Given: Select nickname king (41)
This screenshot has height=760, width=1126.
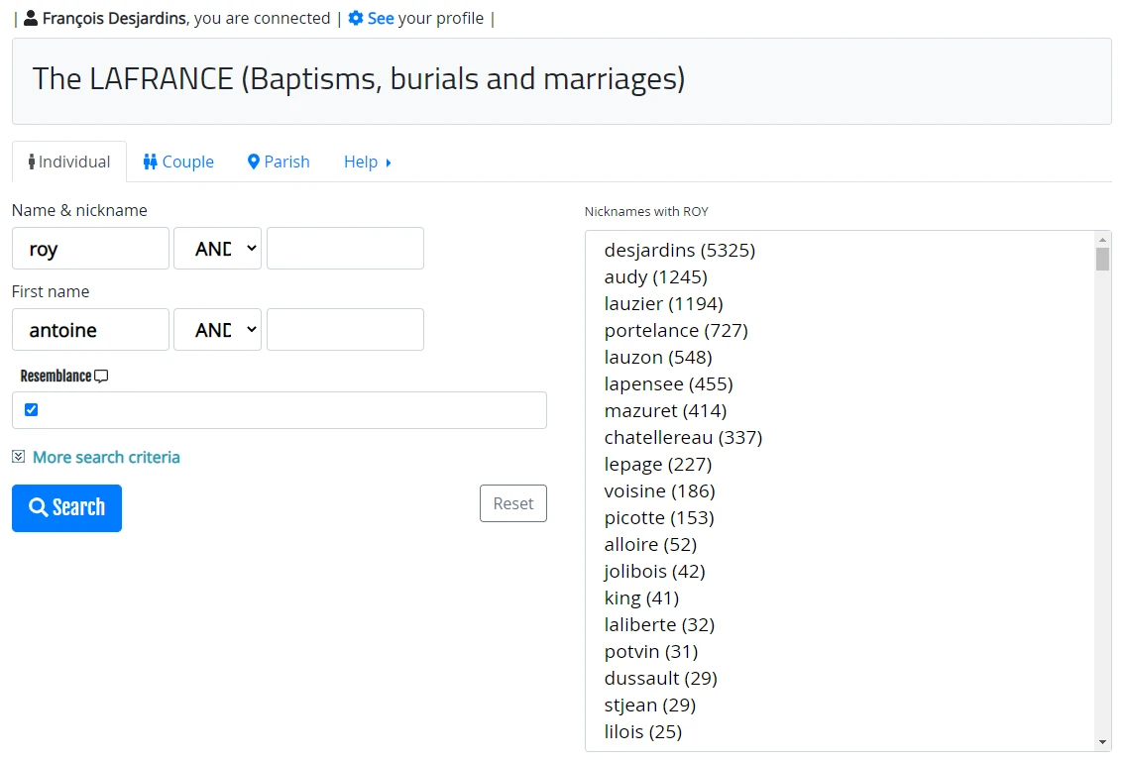Looking at the screenshot, I should tap(641, 597).
